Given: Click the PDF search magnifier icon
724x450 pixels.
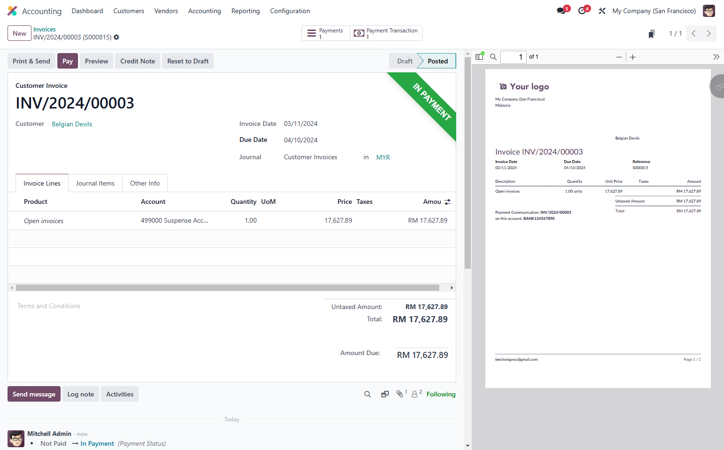Looking at the screenshot, I should pyautogui.click(x=493, y=57).
